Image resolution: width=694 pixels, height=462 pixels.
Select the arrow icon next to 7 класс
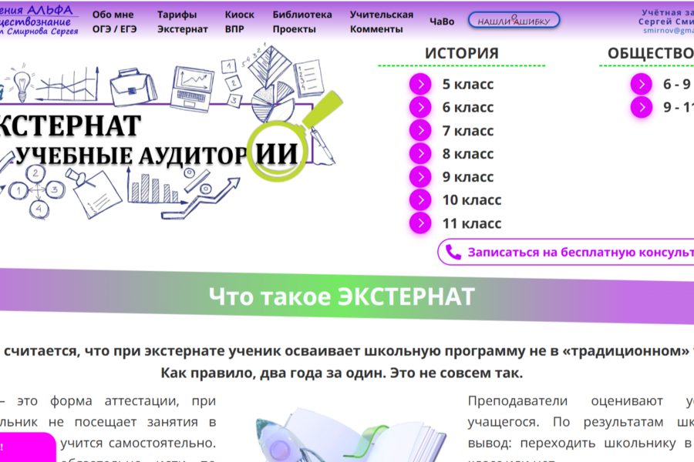[420, 131]
